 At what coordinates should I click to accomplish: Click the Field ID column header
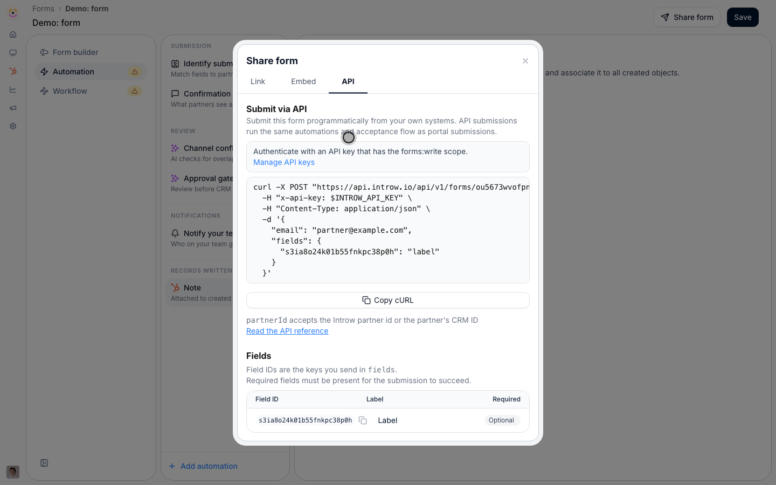pos(267,399)
